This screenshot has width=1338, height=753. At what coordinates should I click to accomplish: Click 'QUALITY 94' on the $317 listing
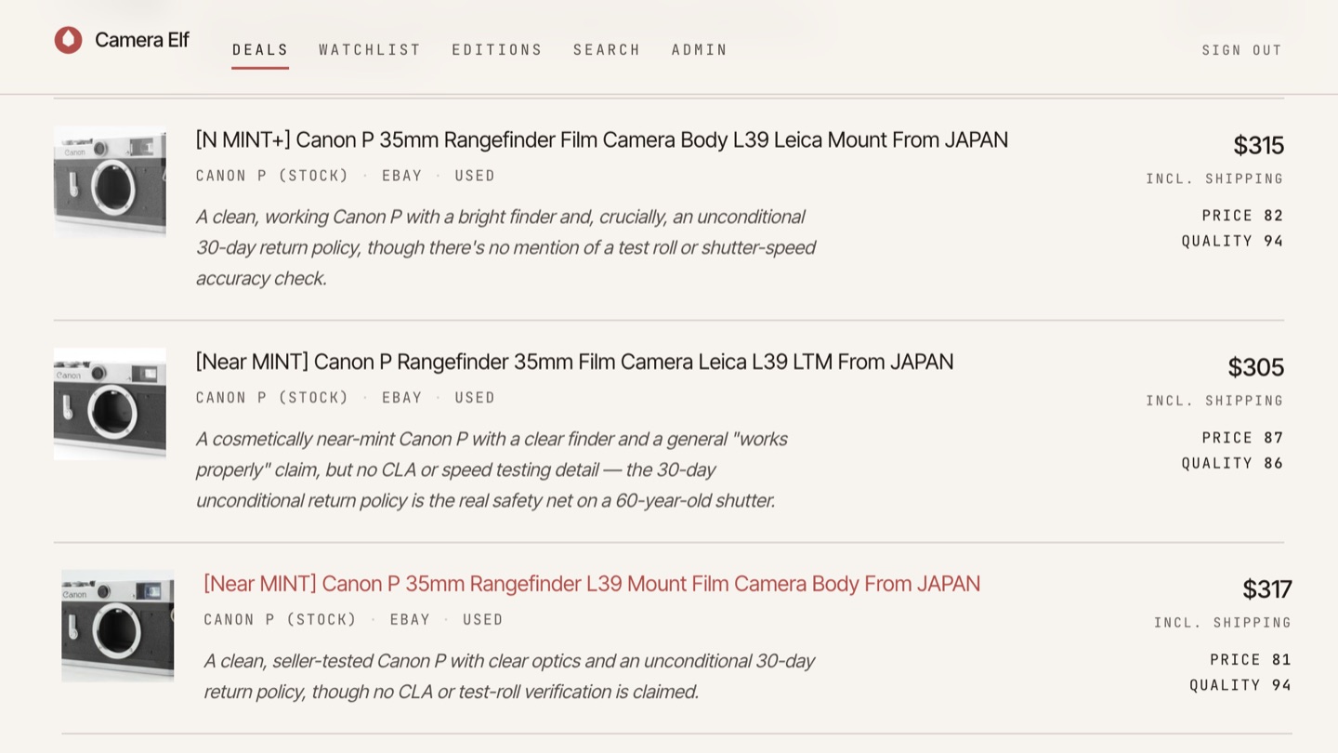(x=1240, y=685)
